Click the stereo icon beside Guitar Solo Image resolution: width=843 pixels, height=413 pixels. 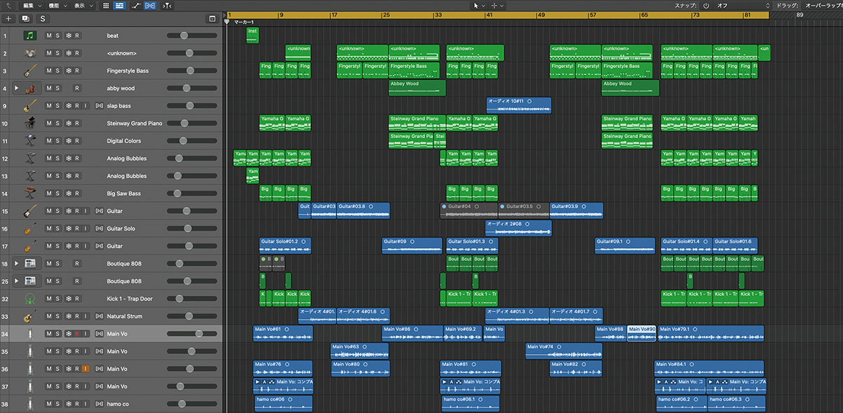(99, 229)
